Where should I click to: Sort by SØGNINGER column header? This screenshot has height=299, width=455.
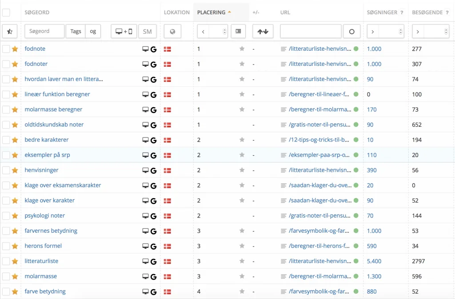[x=382, y=12]
